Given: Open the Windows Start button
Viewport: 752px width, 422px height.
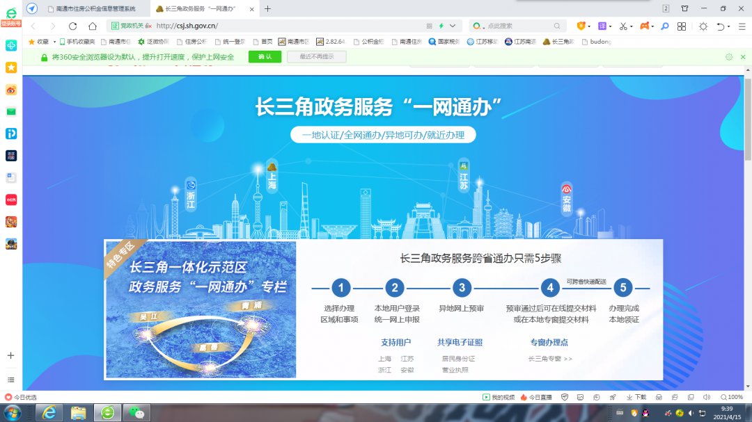Looking at the screenshot, I should 12,412.
